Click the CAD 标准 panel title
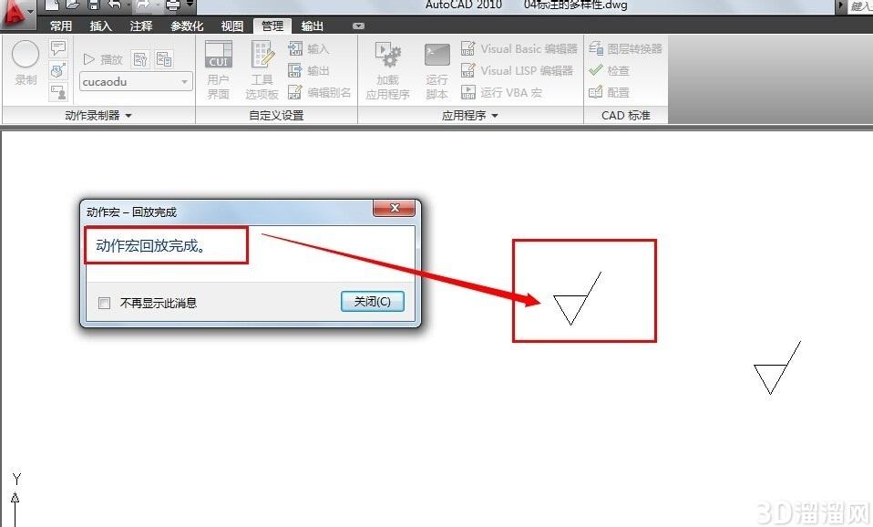 (x=626, y=115)
